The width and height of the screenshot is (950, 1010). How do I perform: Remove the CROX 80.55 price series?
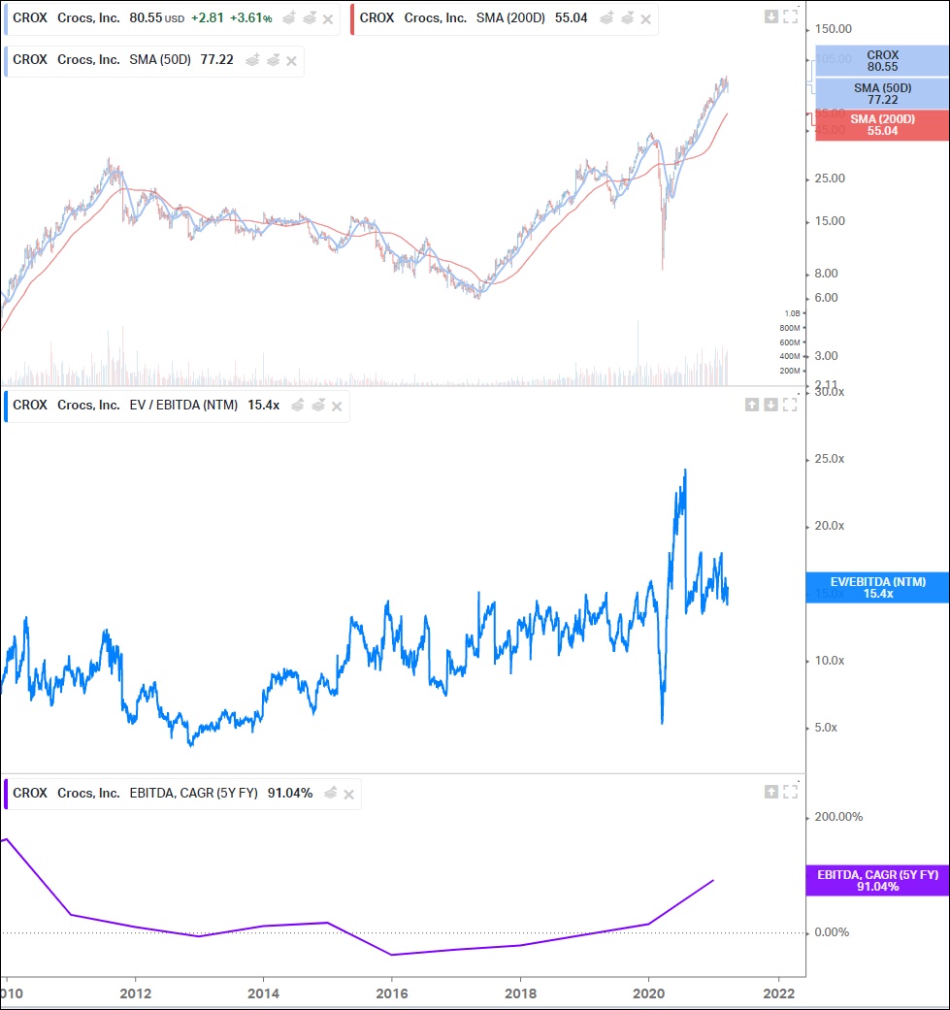(x=328, y=19)
